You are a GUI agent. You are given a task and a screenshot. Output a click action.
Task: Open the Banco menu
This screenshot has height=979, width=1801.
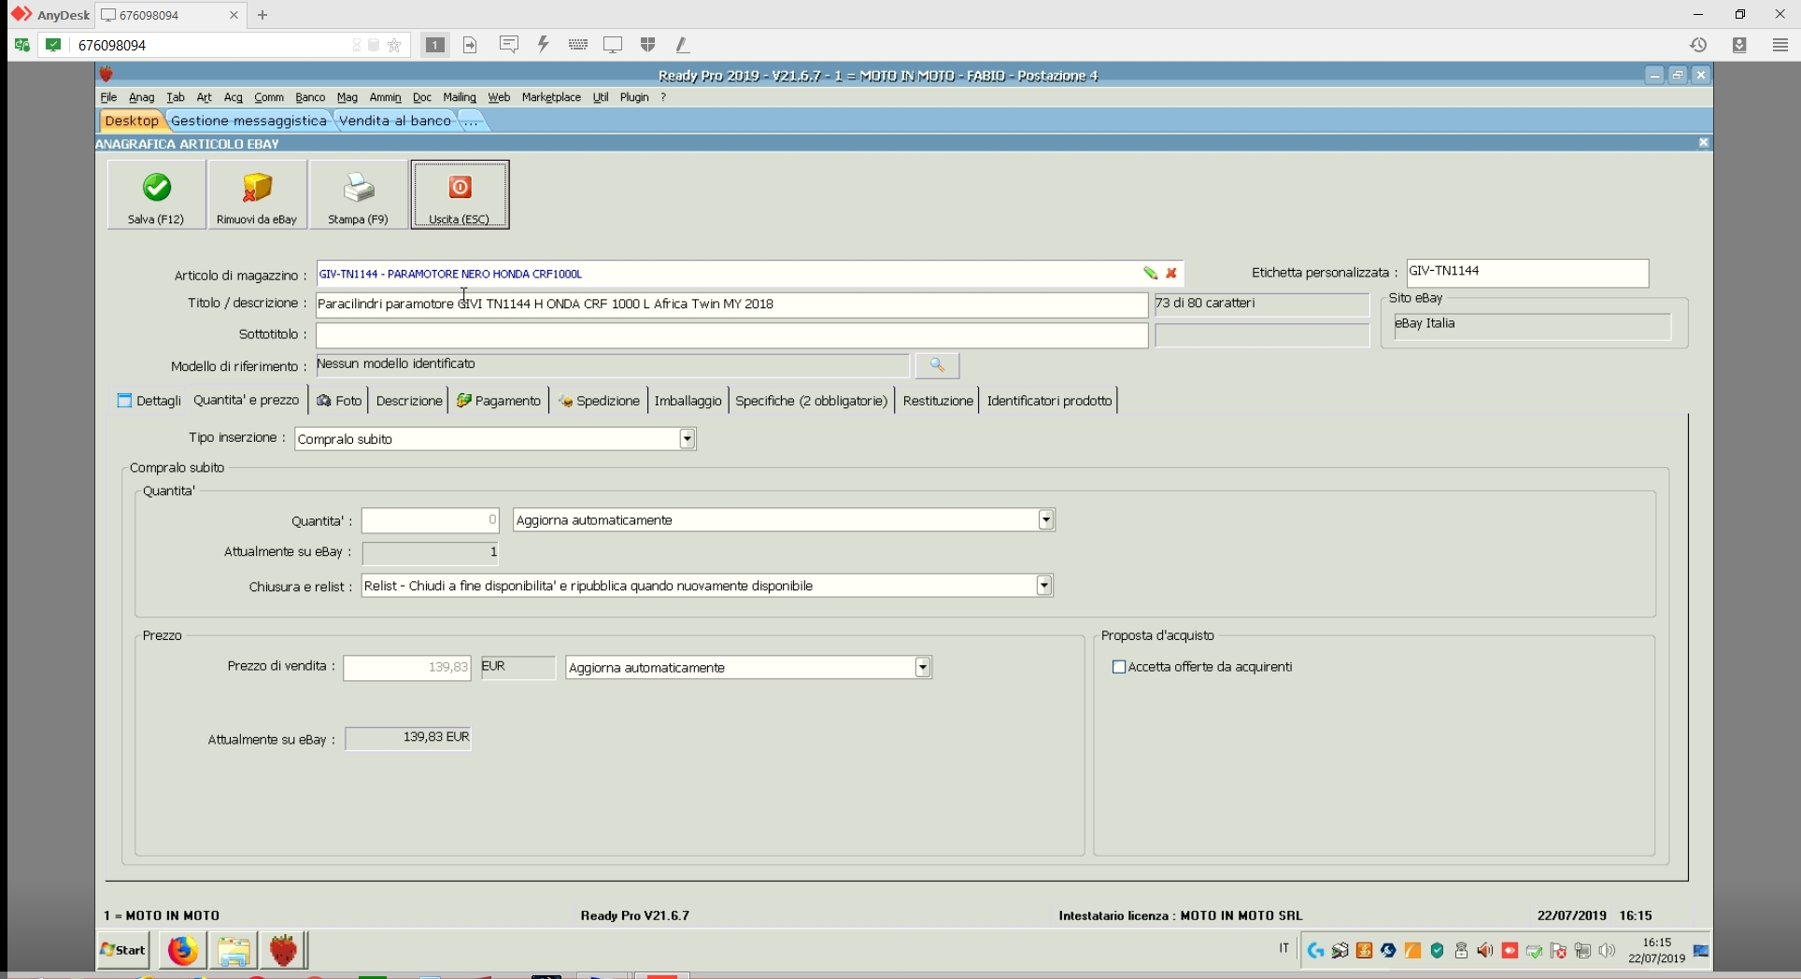coord(310,97)
